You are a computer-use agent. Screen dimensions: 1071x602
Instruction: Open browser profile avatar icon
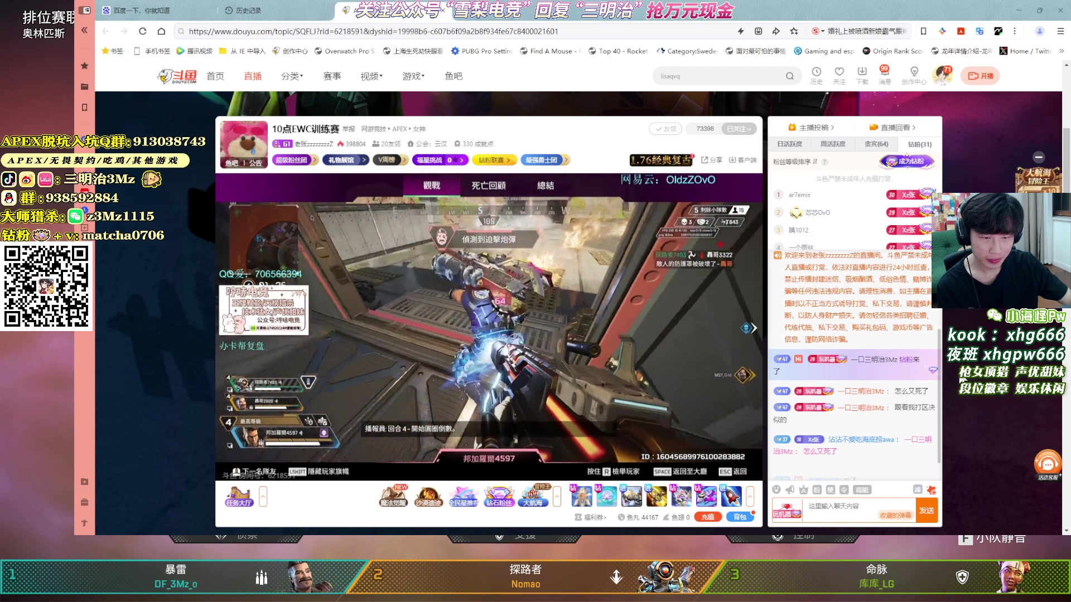[1039, 31]
